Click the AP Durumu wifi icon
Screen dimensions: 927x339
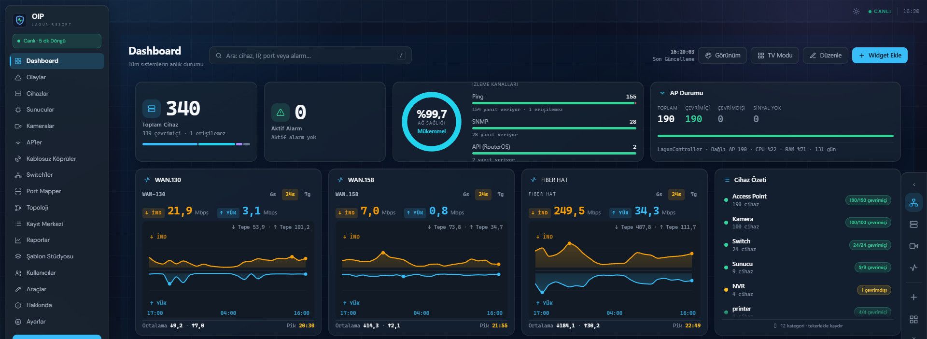click(x=662, y=93)
